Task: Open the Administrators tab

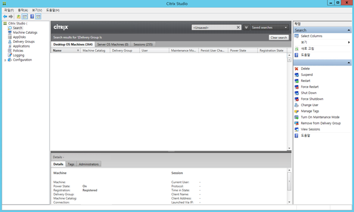Action: pyautogui.click(x=89, y=164)
